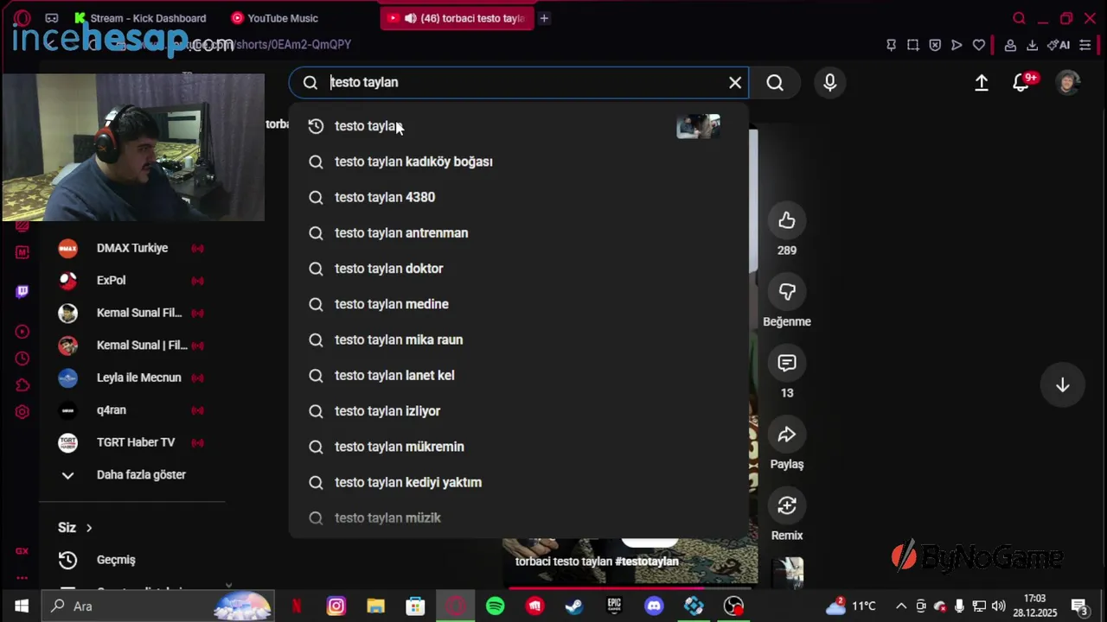Open Spotify from the Windows taskbar
This screenshot has height=622, width=1107.
[x=496, y=606]
